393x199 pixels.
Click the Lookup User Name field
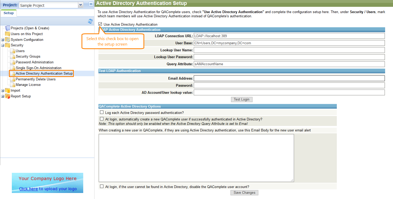289,50
